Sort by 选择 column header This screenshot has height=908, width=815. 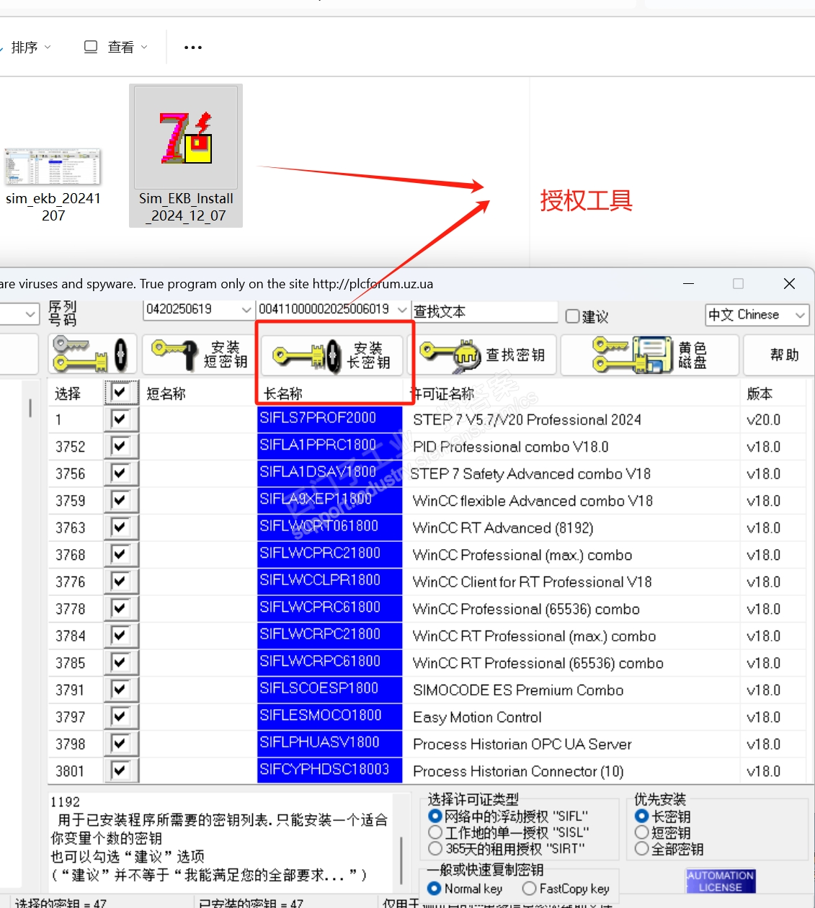click(x=68, y=393)
